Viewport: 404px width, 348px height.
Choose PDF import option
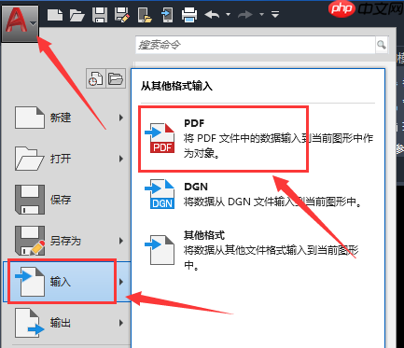(258, 139)
